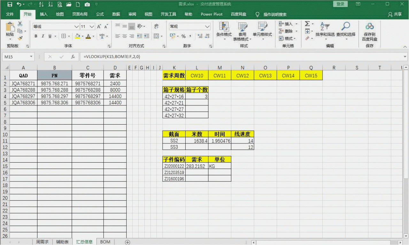Switch to the BOM sheet tab

[105, 242]
